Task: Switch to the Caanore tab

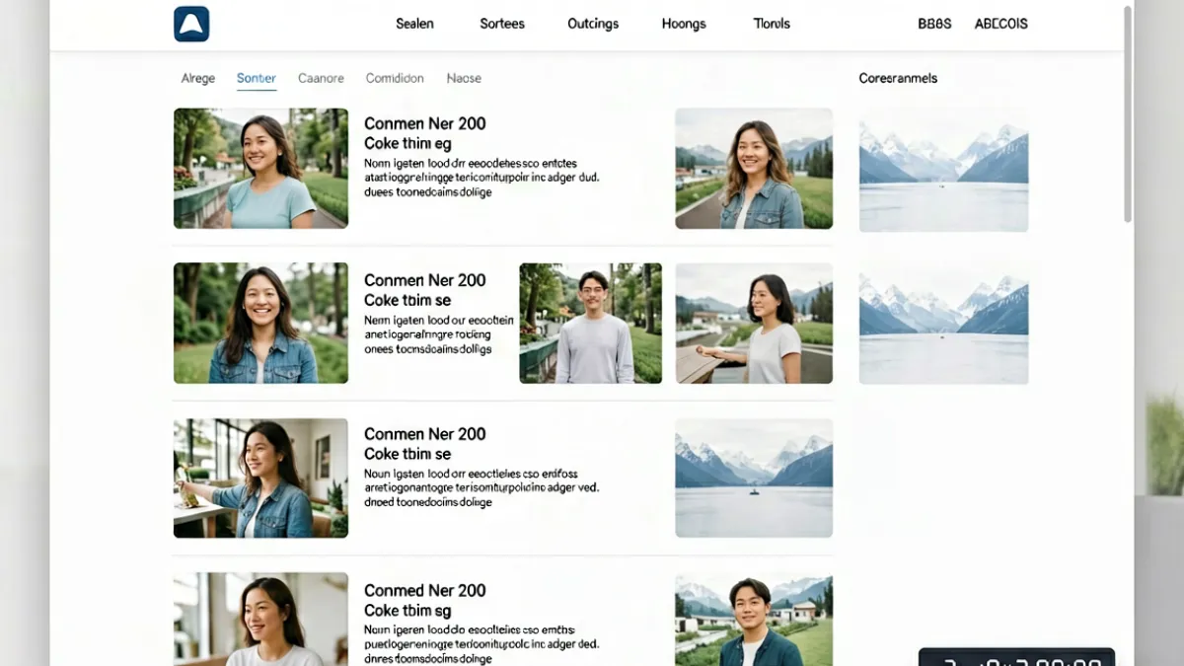Action: (x=321, y=78)
